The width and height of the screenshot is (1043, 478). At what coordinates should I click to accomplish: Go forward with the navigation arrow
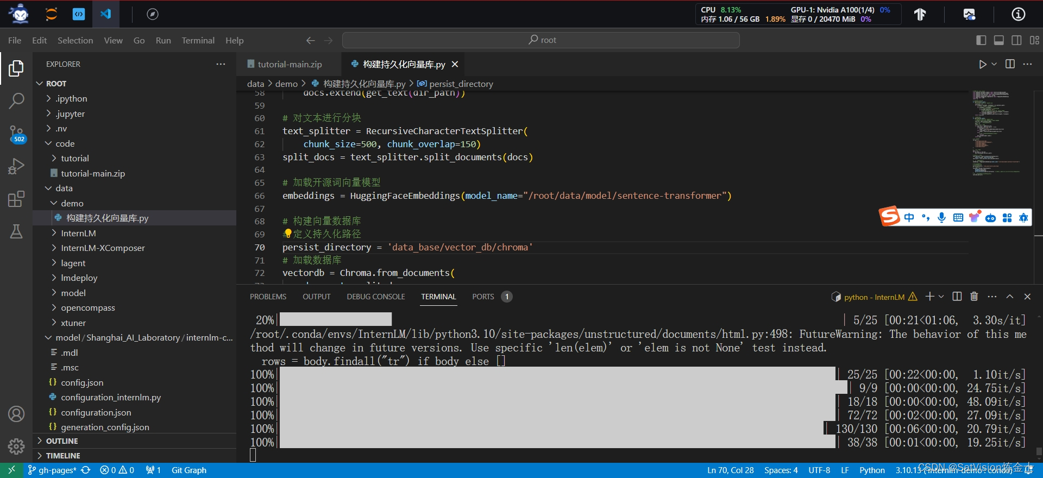[328, 40]
